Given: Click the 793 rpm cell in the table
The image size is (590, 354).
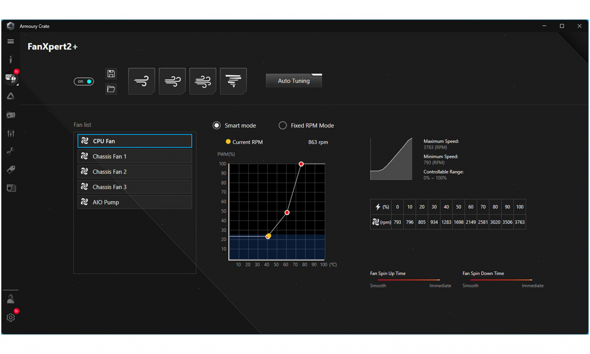Looking at the screenshot, I should point(398,222).
